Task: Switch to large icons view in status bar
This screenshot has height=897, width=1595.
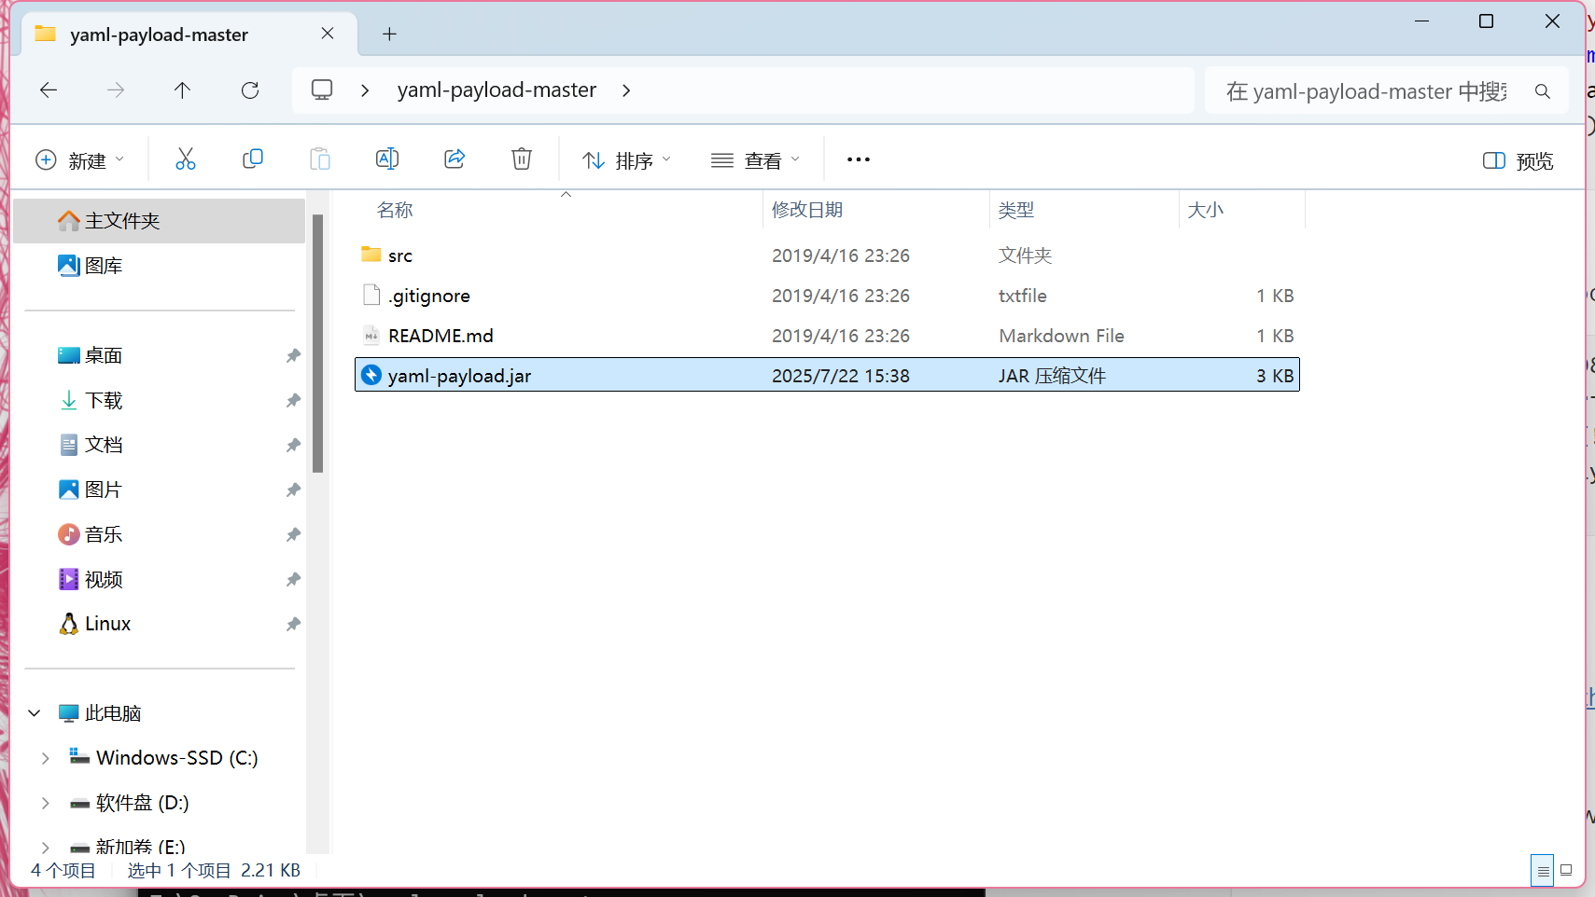Action: tap(1566, 871)
